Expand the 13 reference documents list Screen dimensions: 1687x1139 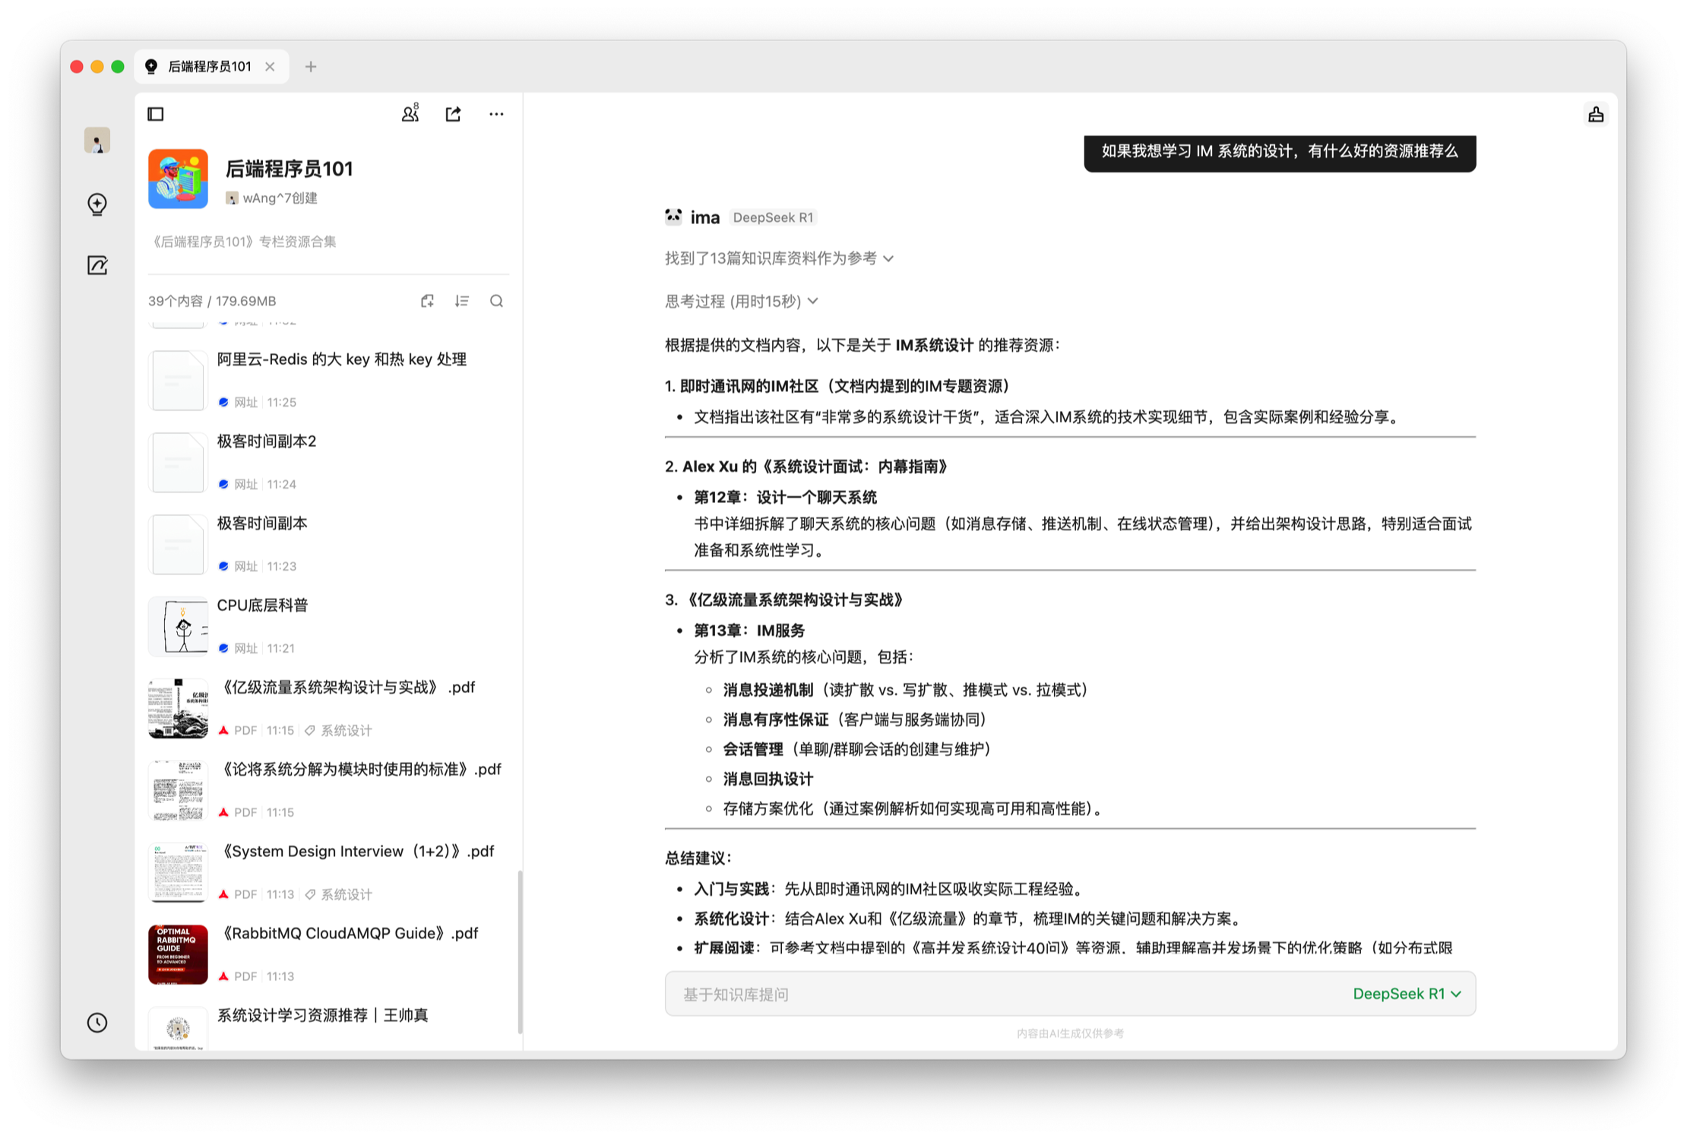pos(779,258)
